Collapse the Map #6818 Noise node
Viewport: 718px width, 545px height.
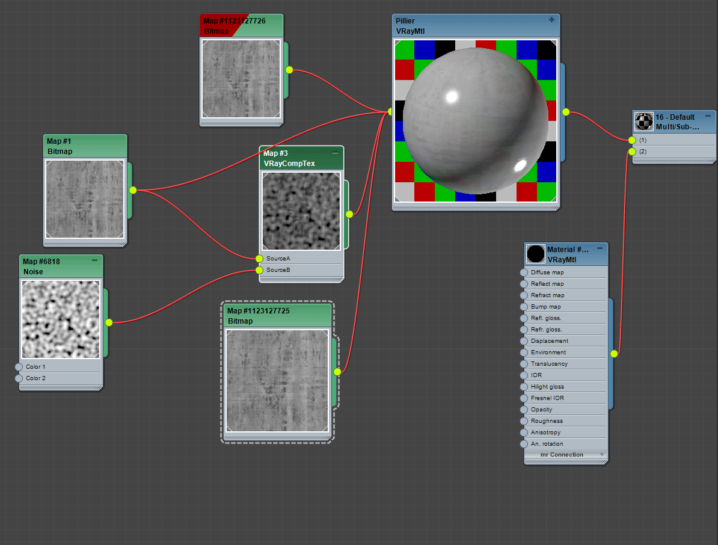pyautogui.click(x=95, y=260)
